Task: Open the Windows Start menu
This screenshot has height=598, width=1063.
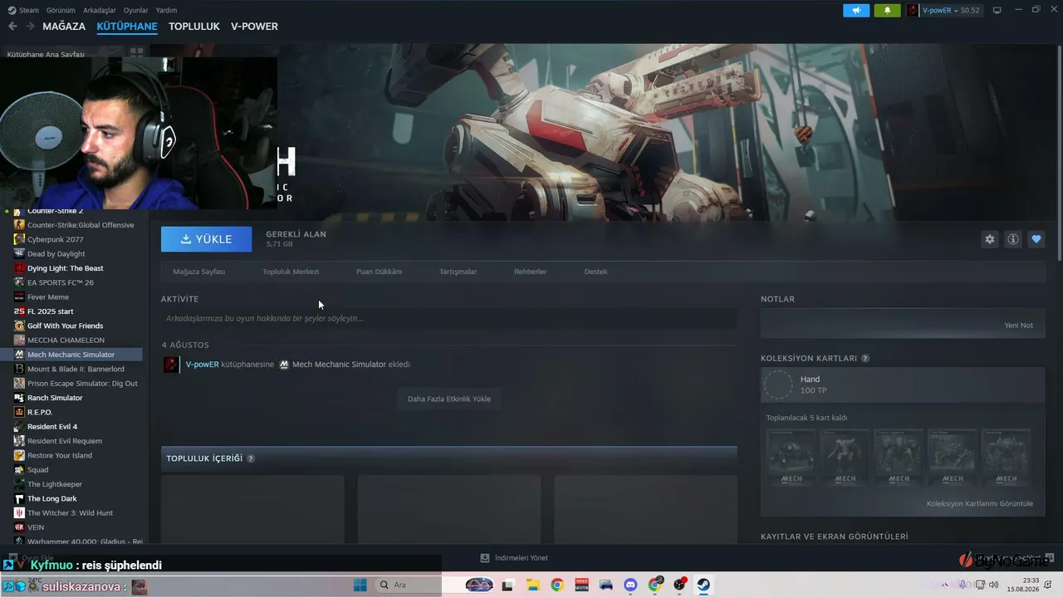Action: (360, 585)
